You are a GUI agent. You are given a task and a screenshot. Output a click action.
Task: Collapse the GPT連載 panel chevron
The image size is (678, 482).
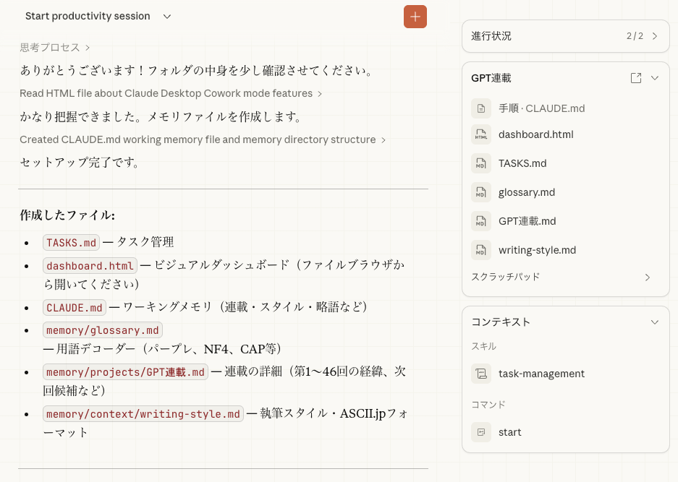(x=655, y=78)
